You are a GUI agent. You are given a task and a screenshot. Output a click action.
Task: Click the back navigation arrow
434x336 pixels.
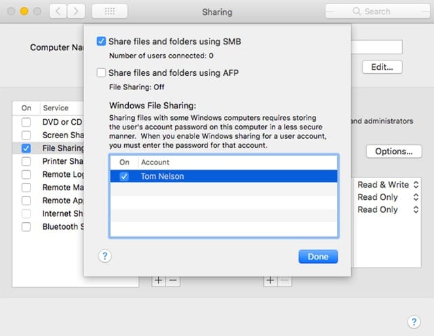58,12
